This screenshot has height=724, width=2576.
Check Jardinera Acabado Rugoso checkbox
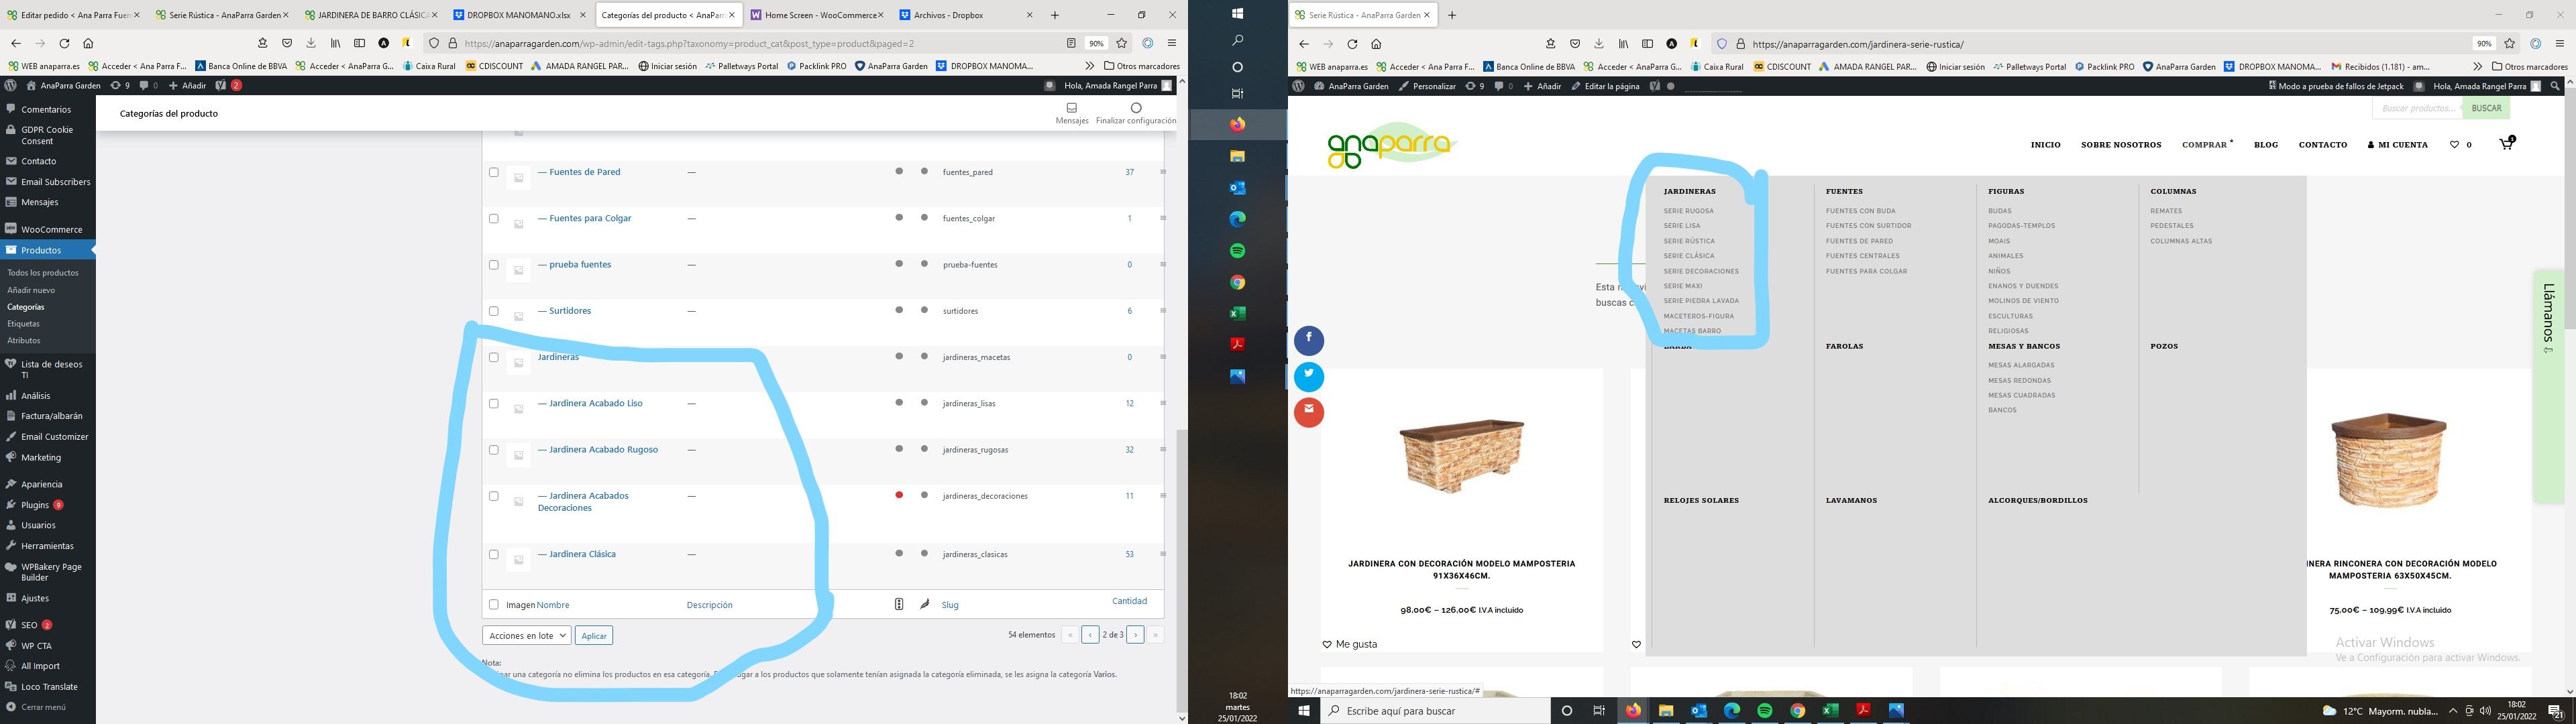click(493, 450)
